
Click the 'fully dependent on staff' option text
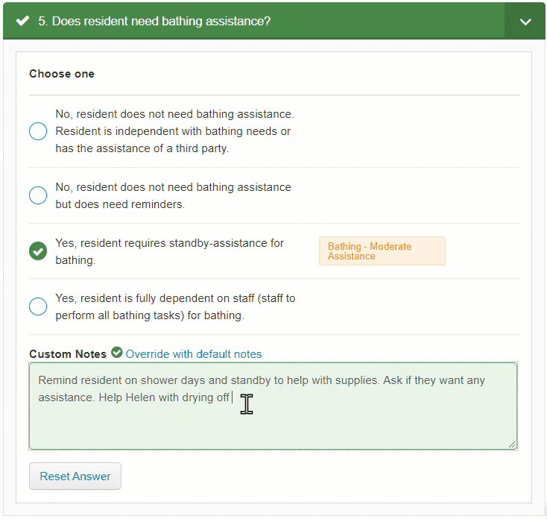coord(175,306)
